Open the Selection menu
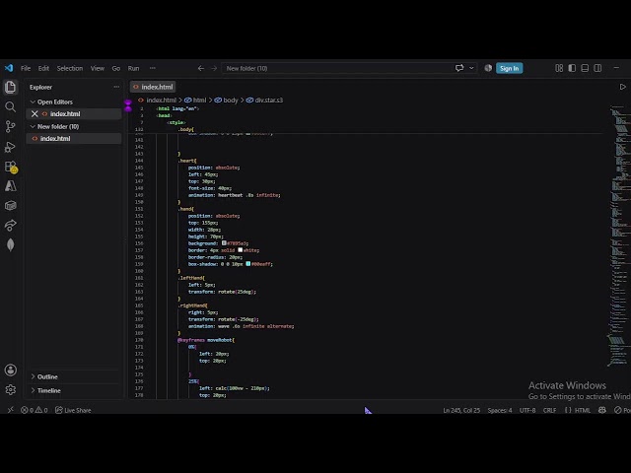631x473 pixels. [70, 68]
